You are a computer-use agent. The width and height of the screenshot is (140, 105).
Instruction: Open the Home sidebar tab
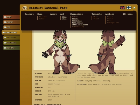click(x=11, y=17)
